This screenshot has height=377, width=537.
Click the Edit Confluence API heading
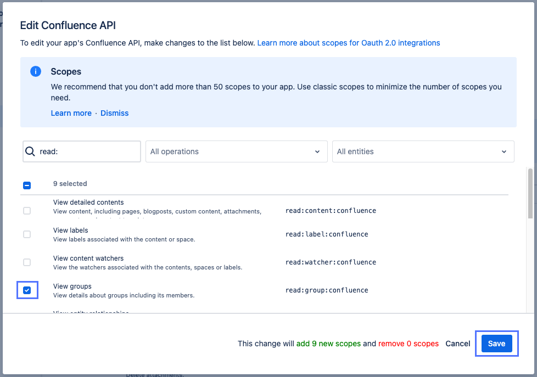click(68, 25)
